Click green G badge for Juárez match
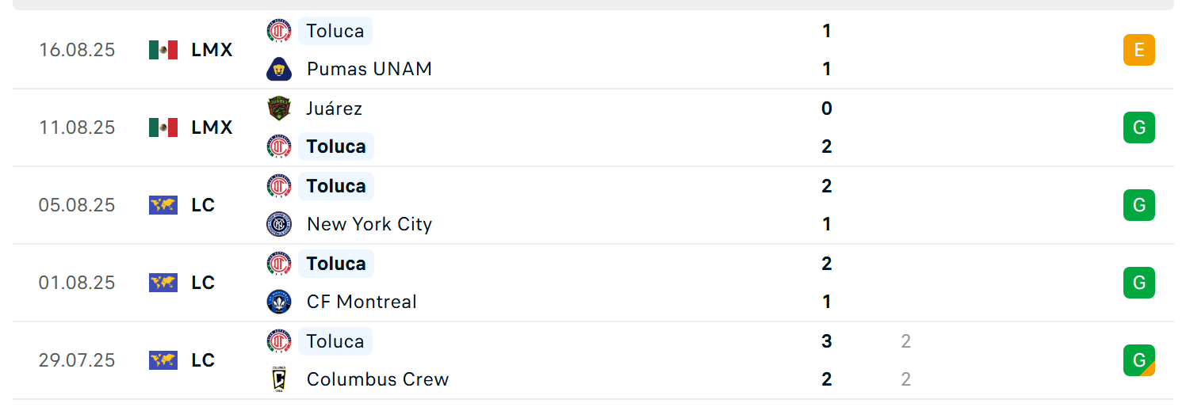The width and height of the screenshot is (1186, 407). 1139,127
